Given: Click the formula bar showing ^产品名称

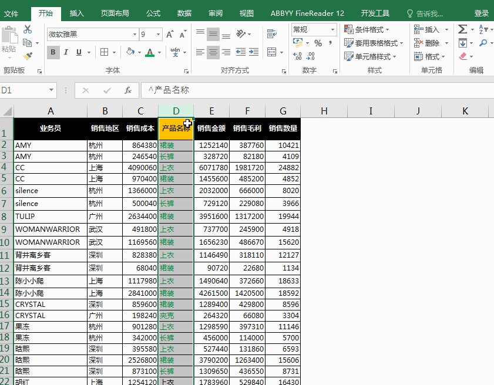Looking at the screenshot, I should tap(317, 90).
